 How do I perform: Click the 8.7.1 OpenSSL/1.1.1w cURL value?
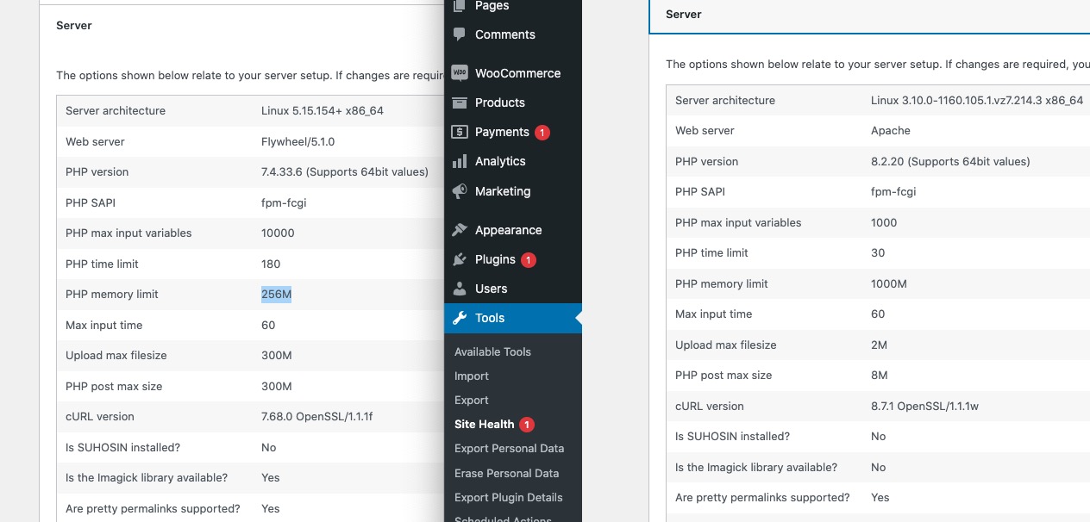click(x=925, y=407)
